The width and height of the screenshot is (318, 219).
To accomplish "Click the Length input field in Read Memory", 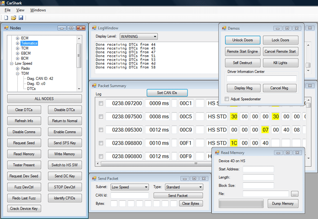I will (x=258, y=177).
